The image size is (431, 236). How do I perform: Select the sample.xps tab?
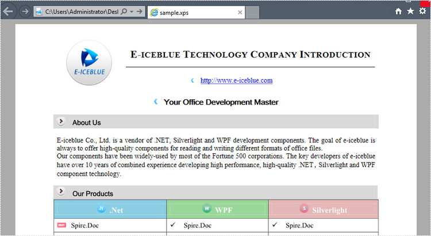197,13
